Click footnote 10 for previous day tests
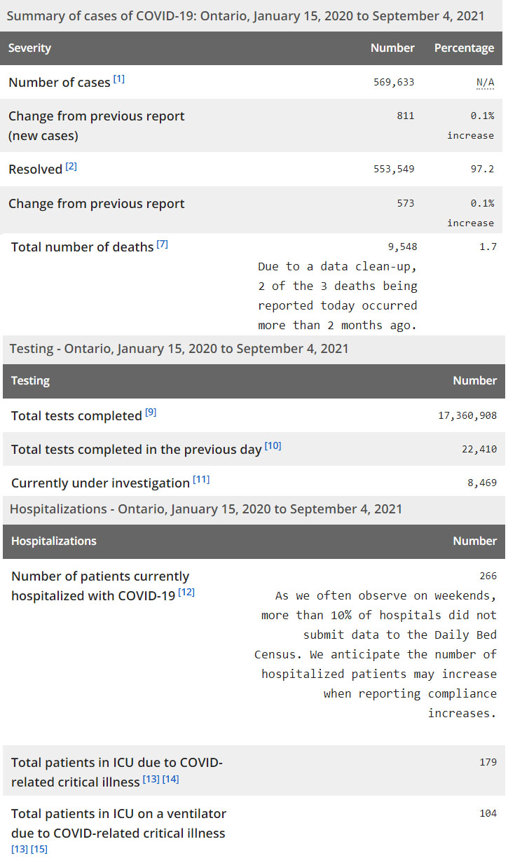Screen dimensions: 508x858 tap(273, 446)
